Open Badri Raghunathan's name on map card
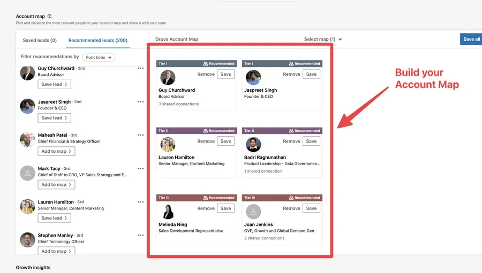The width and height of the screenshot is (482, 273). click(x=265, y=158)
